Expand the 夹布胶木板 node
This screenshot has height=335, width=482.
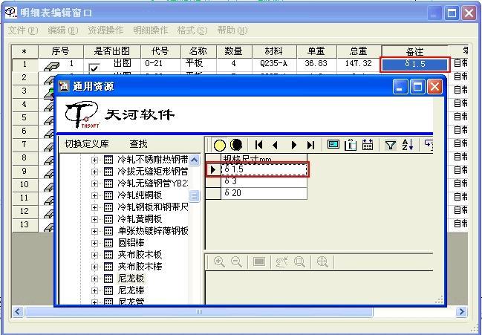click(94, 255)
